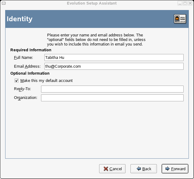This screenshot has width=194, height=179.
Task: Go Back to the previous page
Action: click(x=144, y=169)
